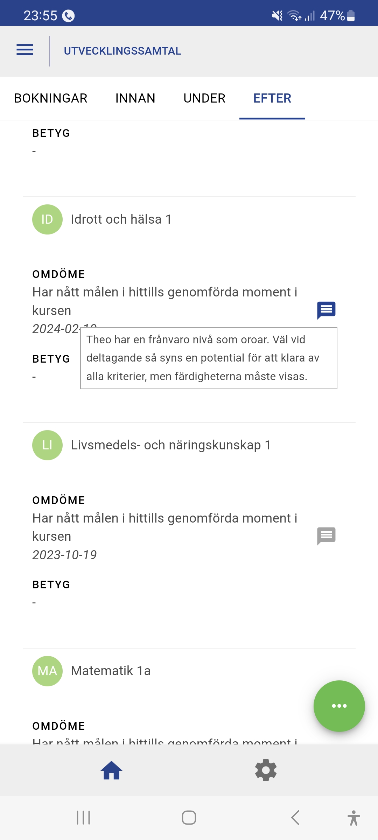Tap the accessibility shortcut icon
378x840 pixels.
coord(353,818)
